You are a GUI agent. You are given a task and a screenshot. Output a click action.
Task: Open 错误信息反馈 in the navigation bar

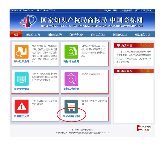(120, 35)
